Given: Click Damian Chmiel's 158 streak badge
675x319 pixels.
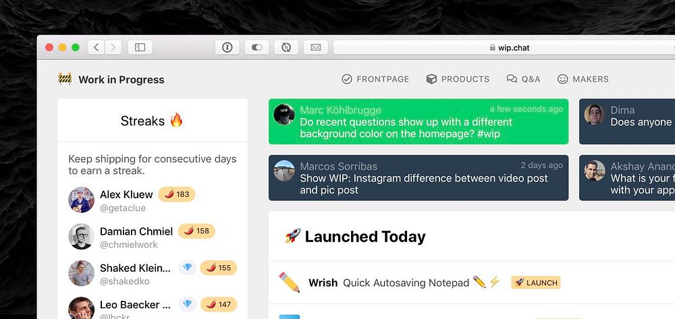Looking at the screenshot, I should click(196, 231).
